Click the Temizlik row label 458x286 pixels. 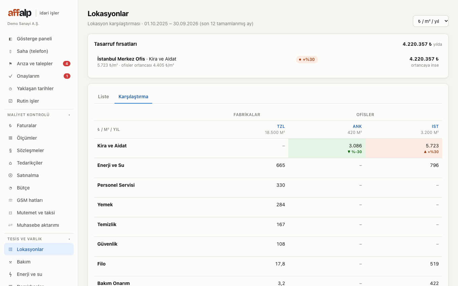pos(107,224)
